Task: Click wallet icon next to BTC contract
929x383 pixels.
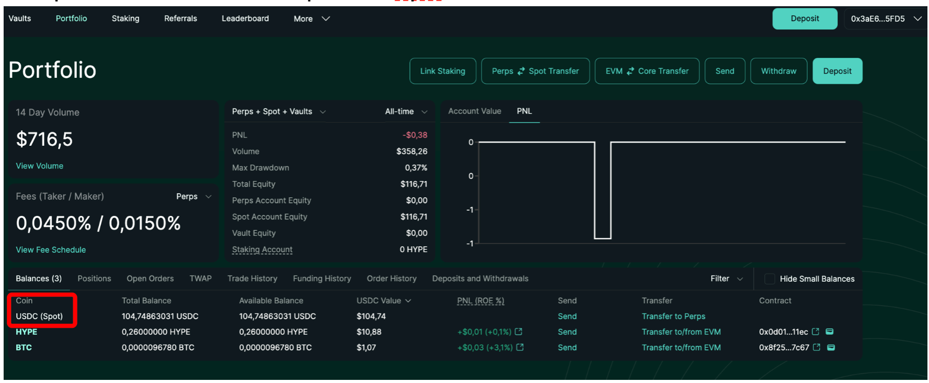Action: 831,348
